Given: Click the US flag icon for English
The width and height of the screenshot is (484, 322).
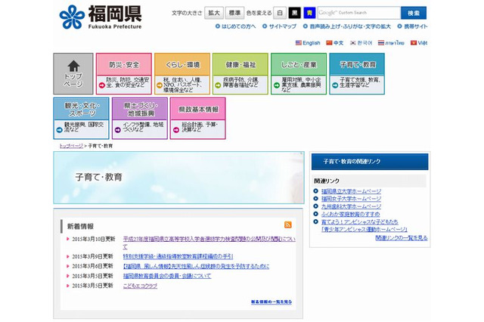Looking at the screenshot, I should click(x=299, y=43).
